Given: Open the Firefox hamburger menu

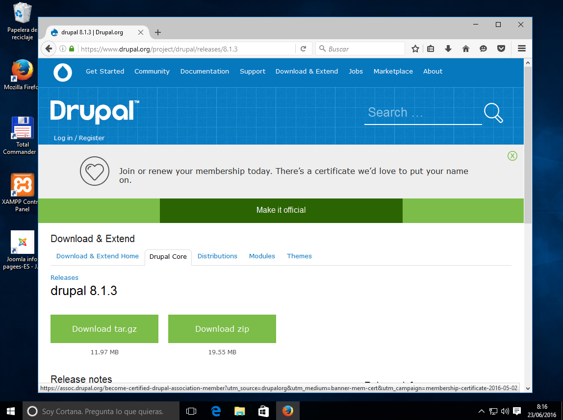Looking at the screenshot, I should click(x=522, y=49).
